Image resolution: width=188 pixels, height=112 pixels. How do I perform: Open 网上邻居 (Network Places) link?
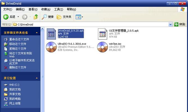click(x=15, y=103)
